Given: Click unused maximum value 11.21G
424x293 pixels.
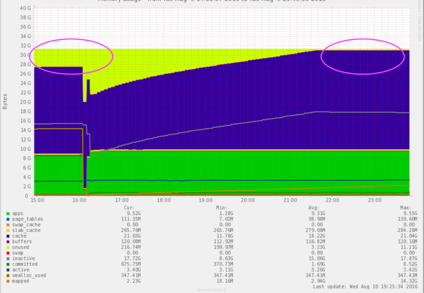Looking at the screenshot, I should [x=409, y=247].
